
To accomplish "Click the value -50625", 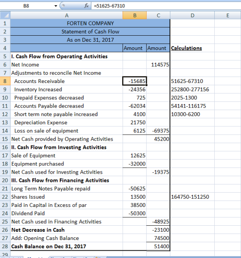I will [x=137, y=189].
